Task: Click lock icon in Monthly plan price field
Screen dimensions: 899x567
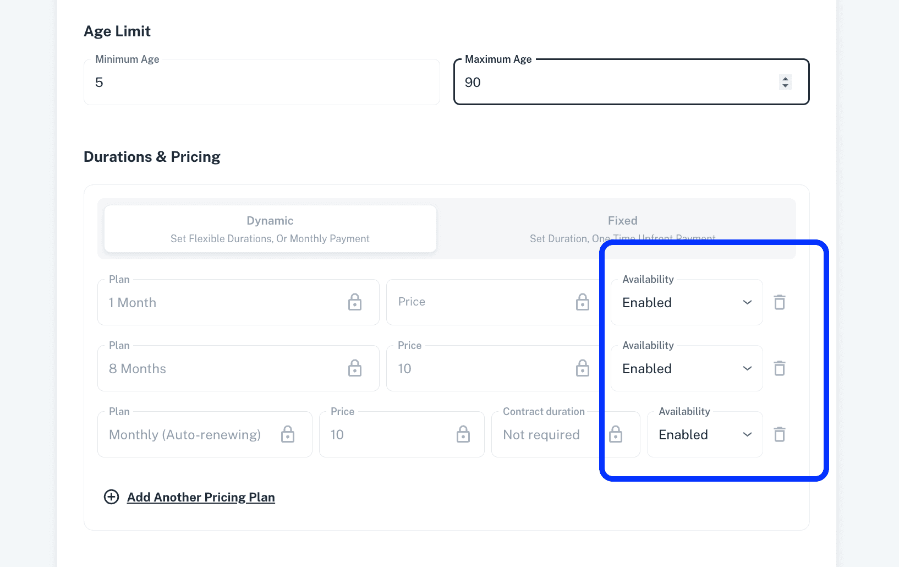Action: tap(463, 434)
